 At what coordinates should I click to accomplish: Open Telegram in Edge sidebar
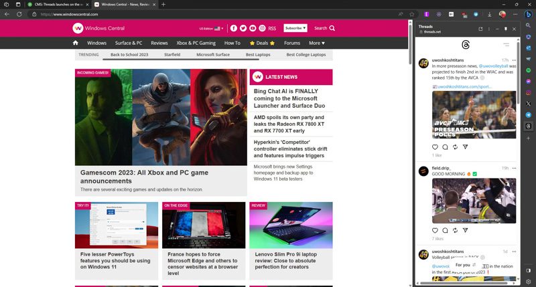[529, 115]
